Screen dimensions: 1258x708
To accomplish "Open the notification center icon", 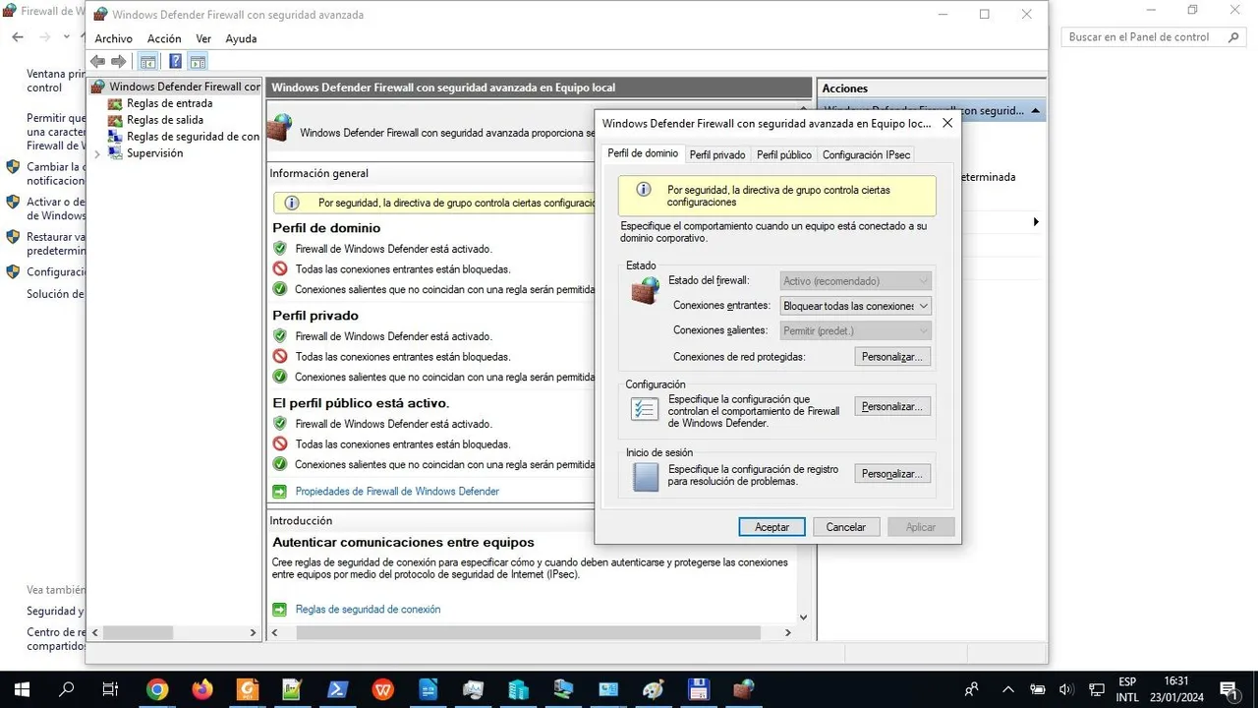I will coord(1229,689).
